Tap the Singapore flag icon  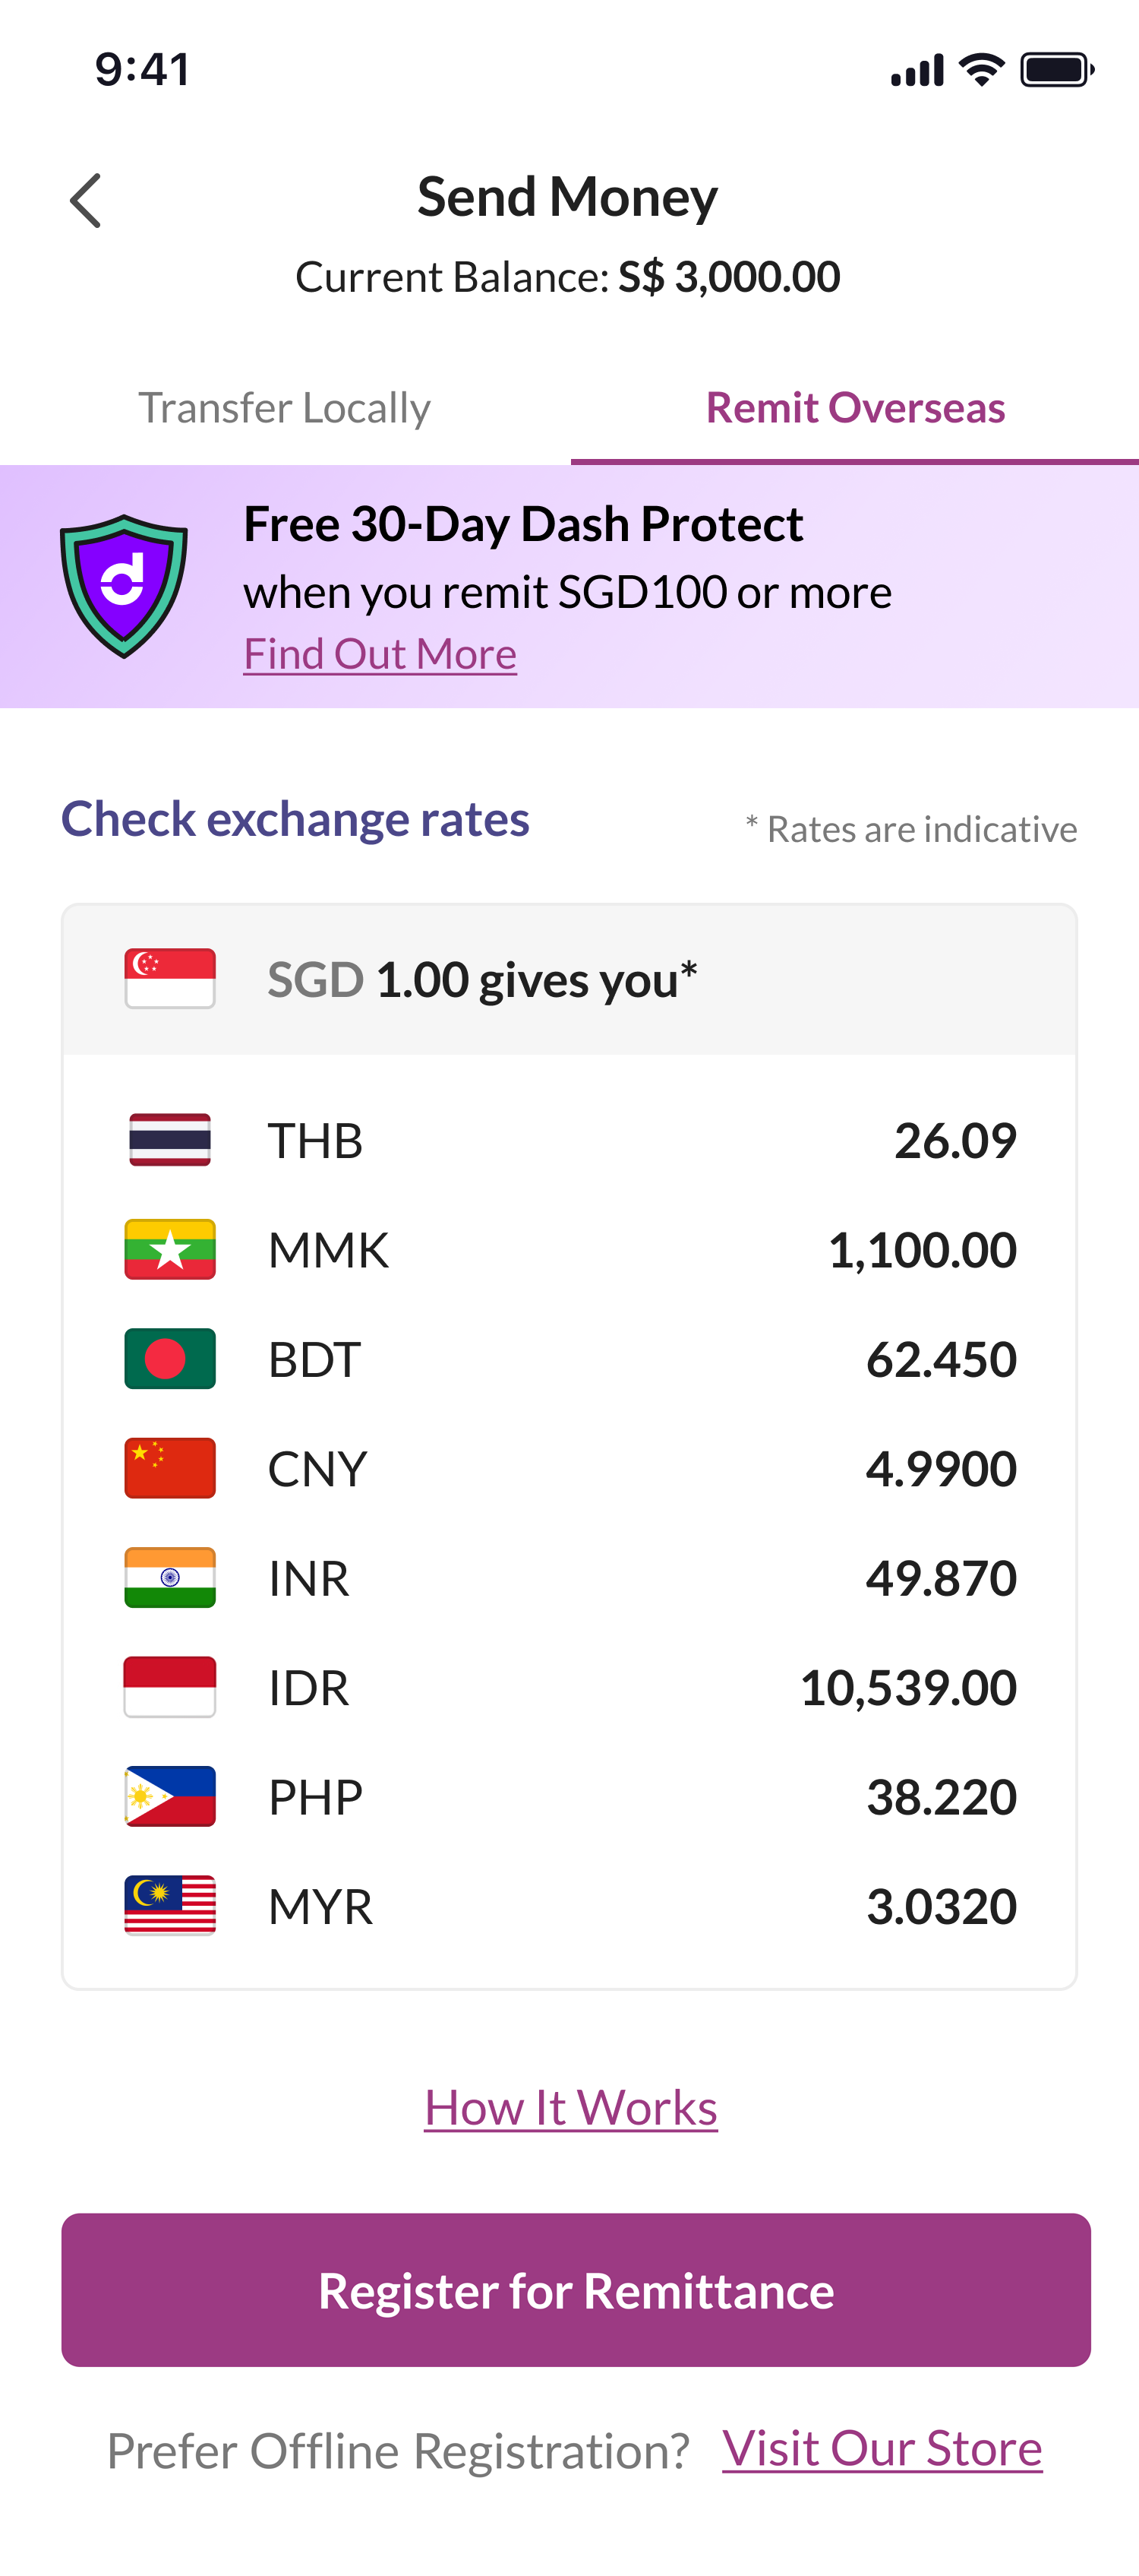click(170, 978)
